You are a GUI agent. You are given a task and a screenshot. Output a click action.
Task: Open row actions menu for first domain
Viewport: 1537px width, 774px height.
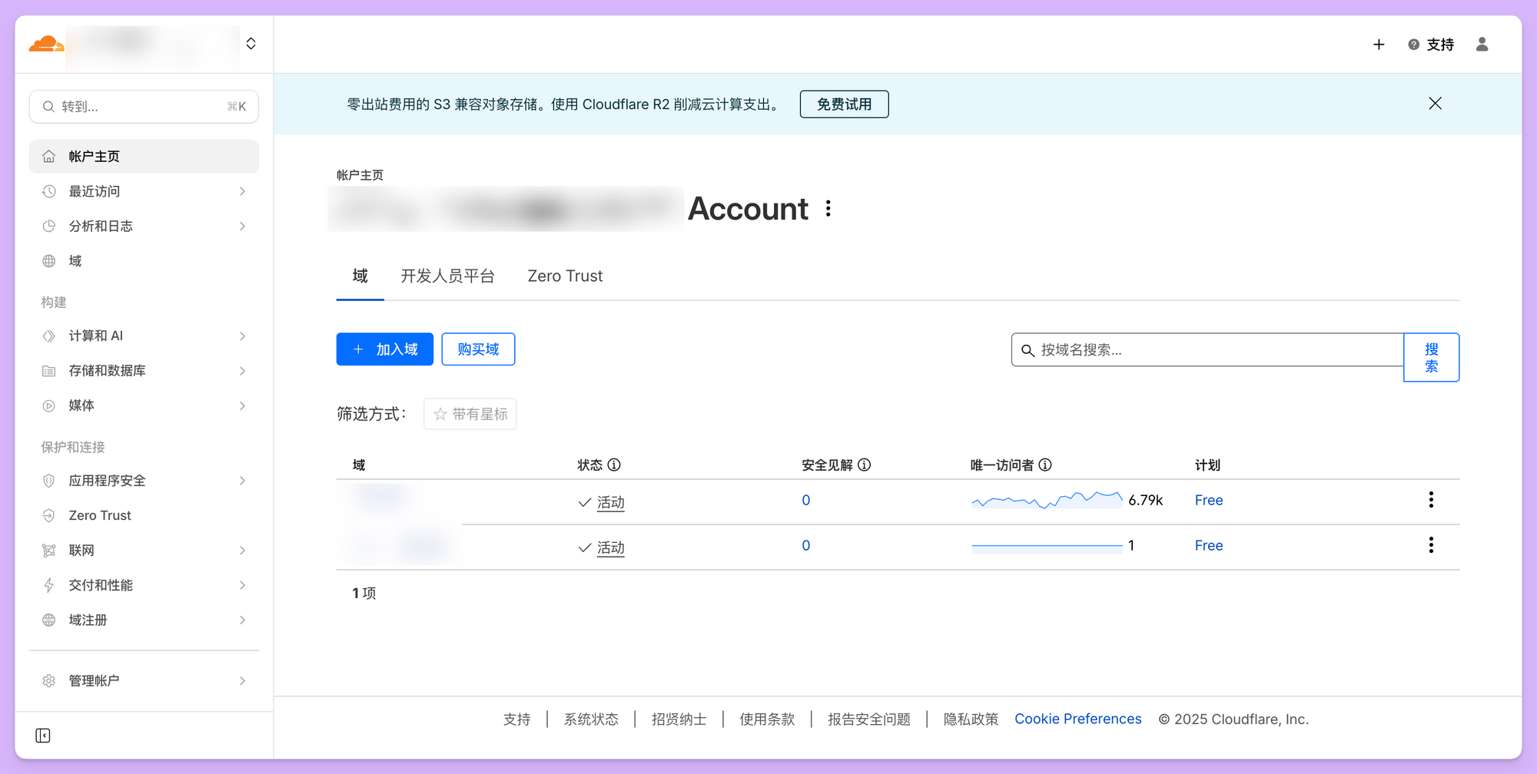(1431, 500)
